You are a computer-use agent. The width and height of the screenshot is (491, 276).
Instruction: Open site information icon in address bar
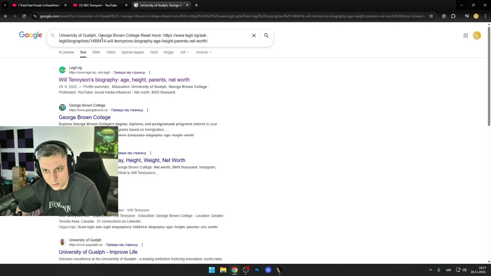[35, 16]
